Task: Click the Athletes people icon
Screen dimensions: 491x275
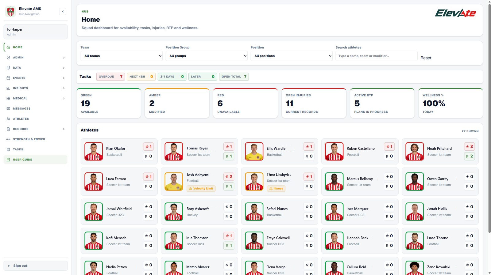Action: [x=8, y=119]
